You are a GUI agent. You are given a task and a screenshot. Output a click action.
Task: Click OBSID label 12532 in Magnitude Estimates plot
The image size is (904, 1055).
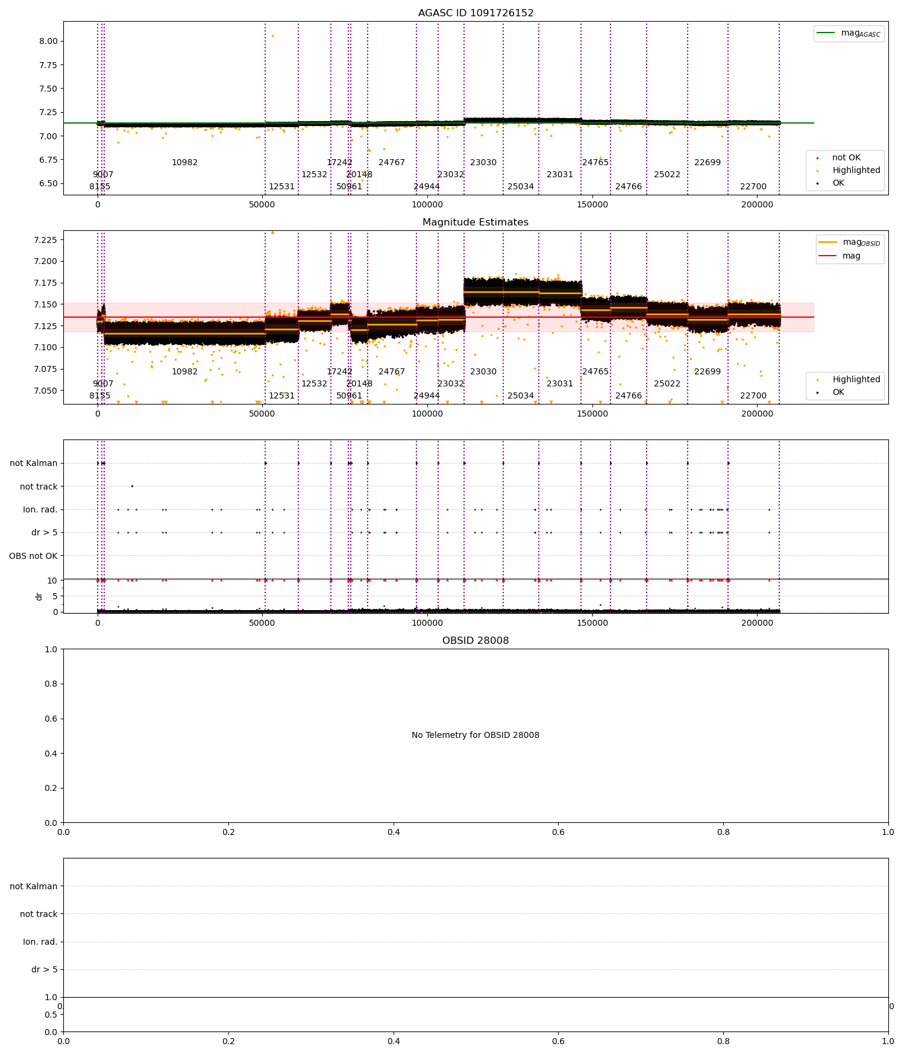(x=315, y=384)
